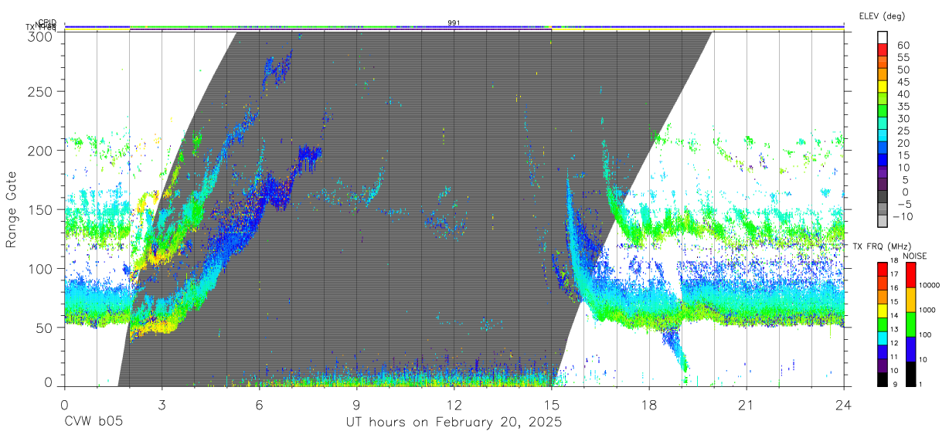Click ELEV legend label '60'
Viewport: 949px width, 438px height.
(x=903, y=45)
